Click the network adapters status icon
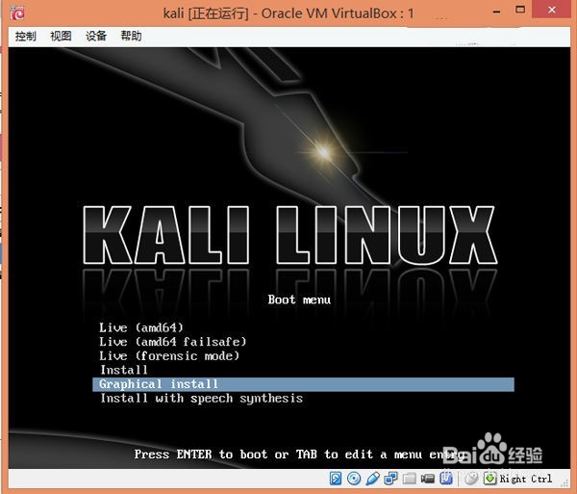This screenshot has height=494, width=577. tap(390, 479)
